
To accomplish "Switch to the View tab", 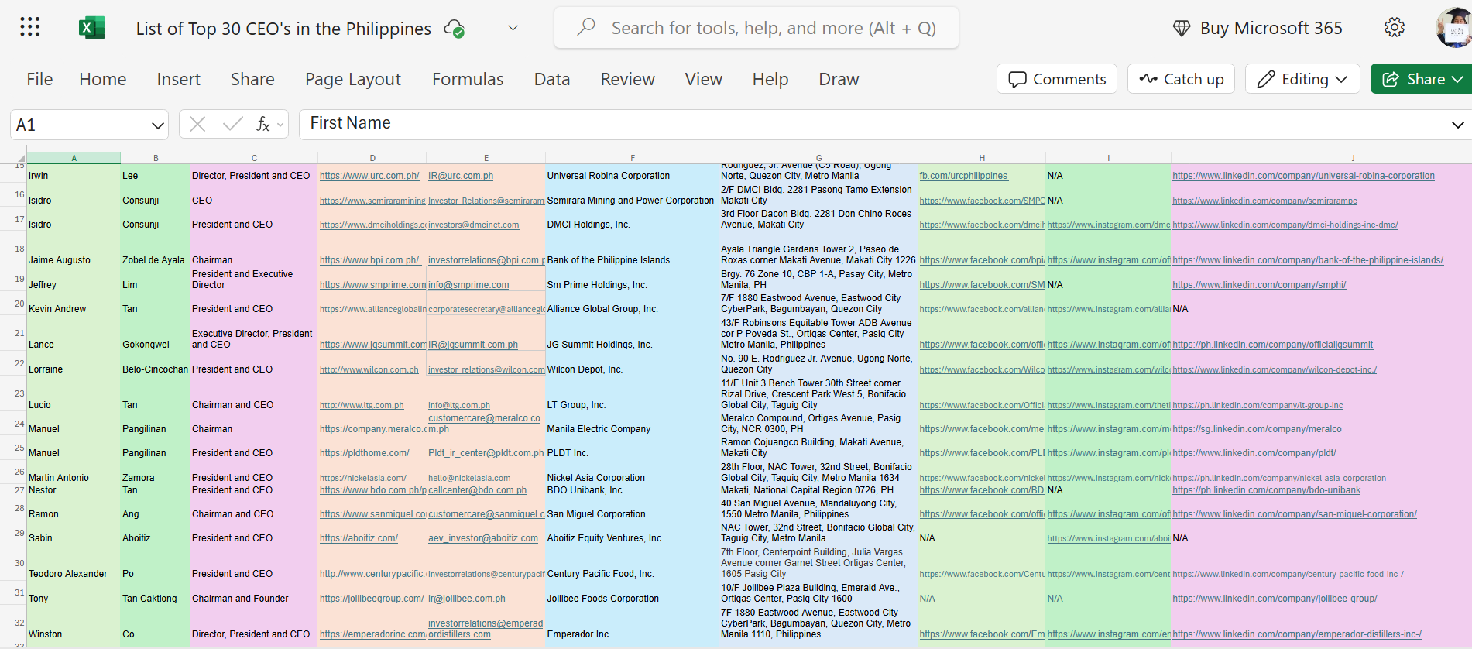I will click(704, 79).
